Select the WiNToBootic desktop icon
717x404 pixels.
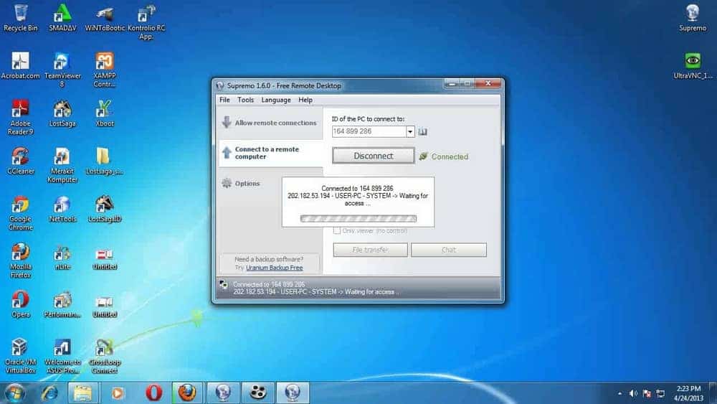pos(105,17)
